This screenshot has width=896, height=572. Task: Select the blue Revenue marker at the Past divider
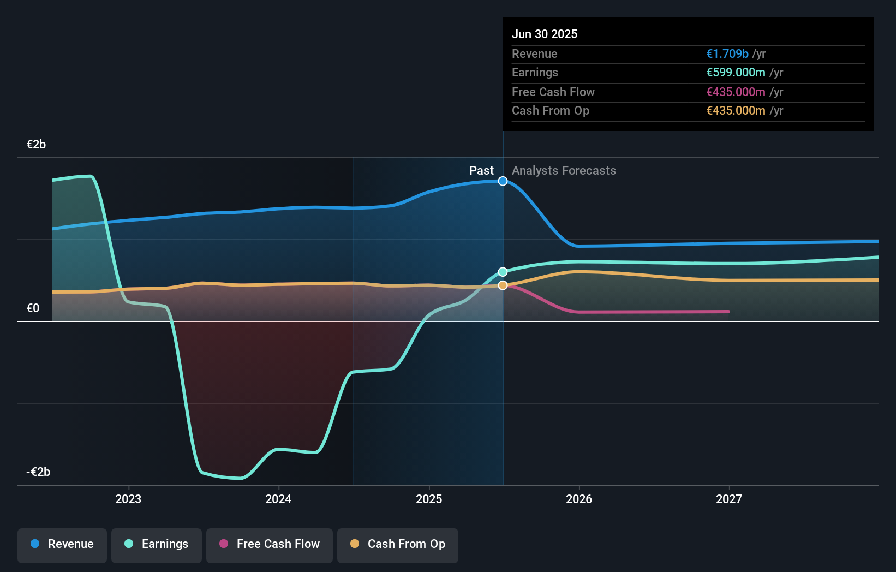click(503, 181)
